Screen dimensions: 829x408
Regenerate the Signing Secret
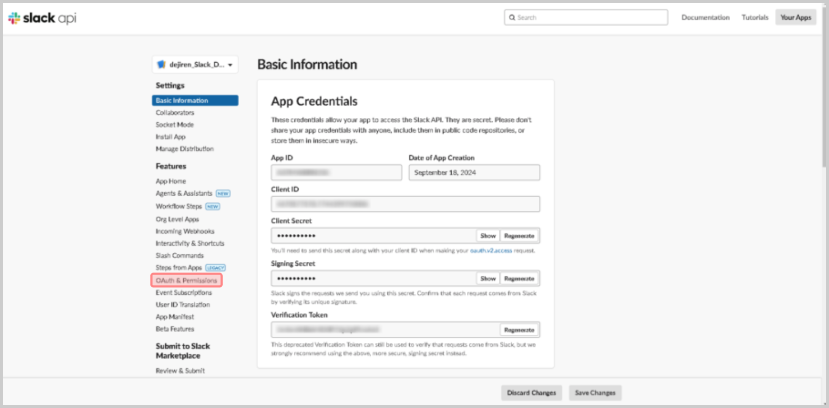519,278
